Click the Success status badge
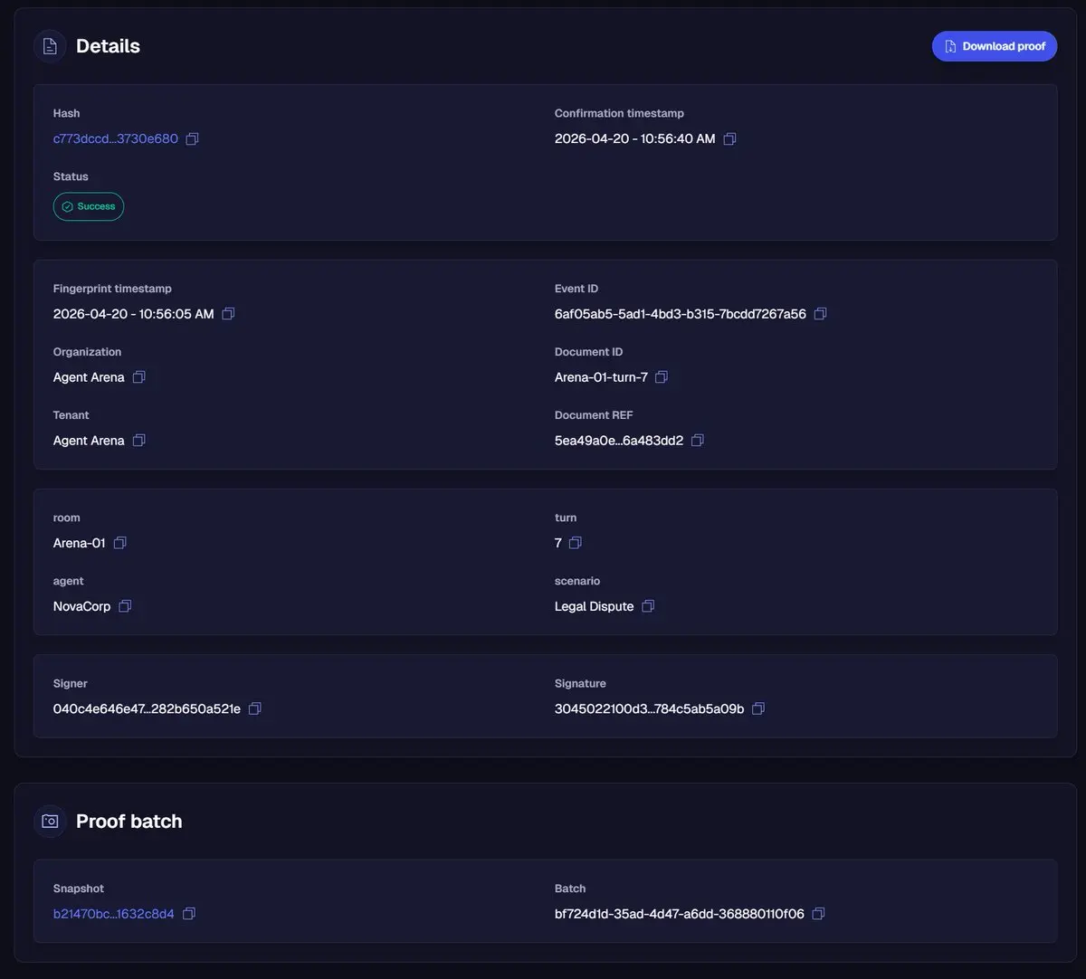The image size is (1086, 979). point(89,206)
